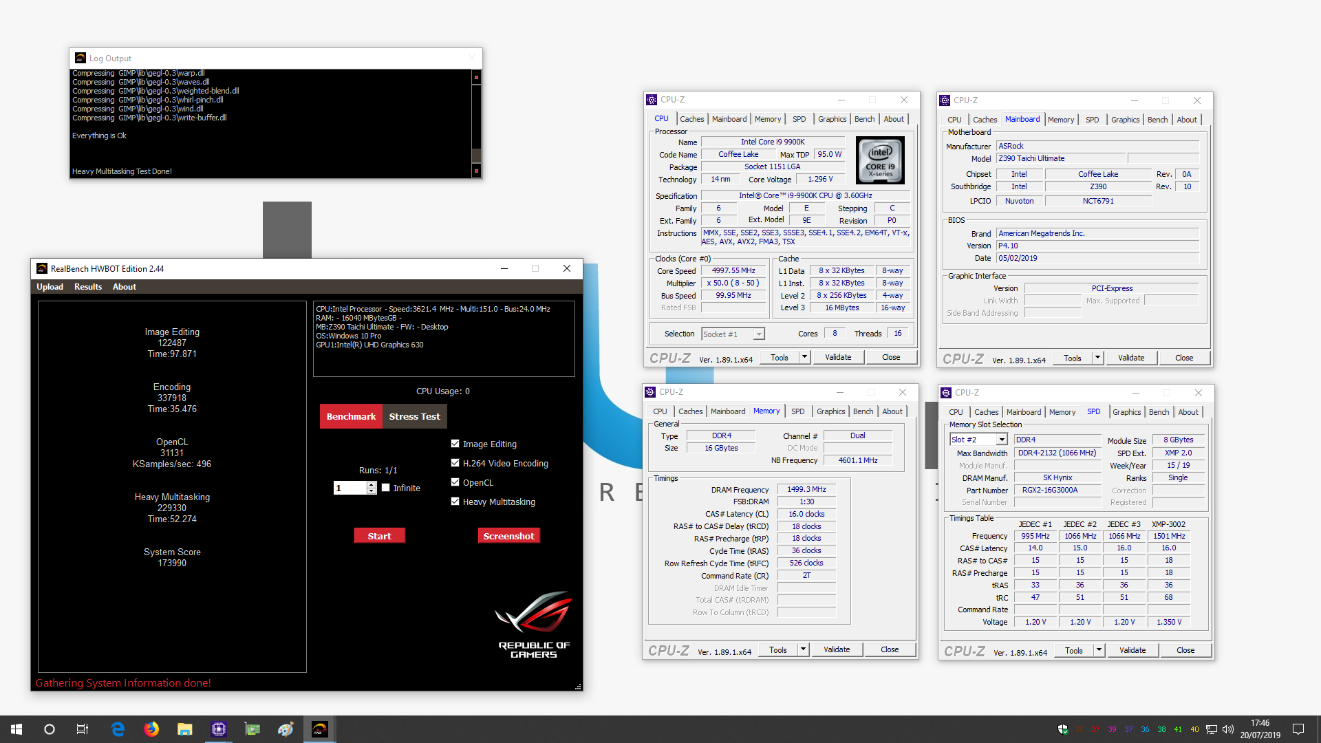This screenshot has height=743, width=1321.
Task: Open the Bench tab in the Mainboard window
Action: [1157, 120]
